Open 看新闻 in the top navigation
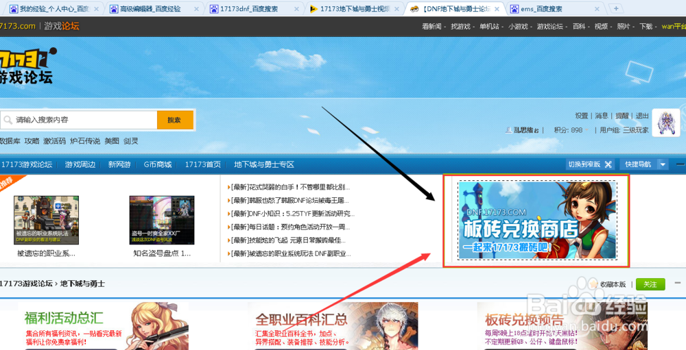 [431, 26]
